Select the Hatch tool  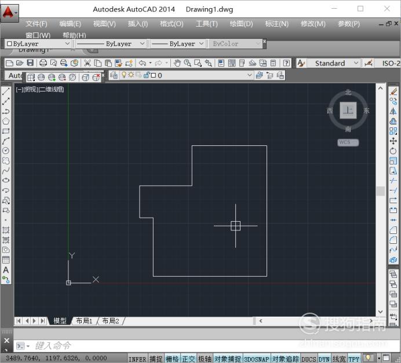coord(6,230)
